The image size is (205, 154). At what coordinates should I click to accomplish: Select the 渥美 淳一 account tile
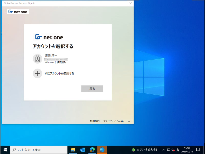pyautogui.click(x=68, y=59)
